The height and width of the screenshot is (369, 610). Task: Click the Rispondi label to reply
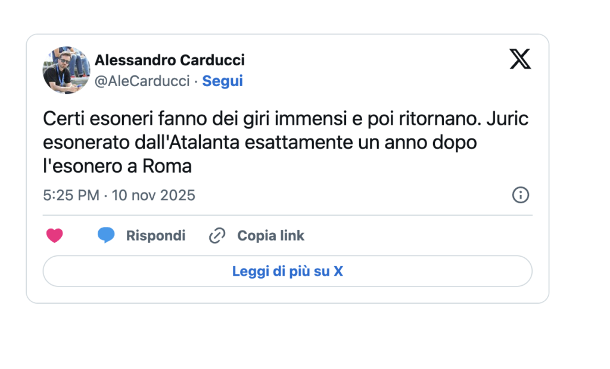(x=155, y=235)
